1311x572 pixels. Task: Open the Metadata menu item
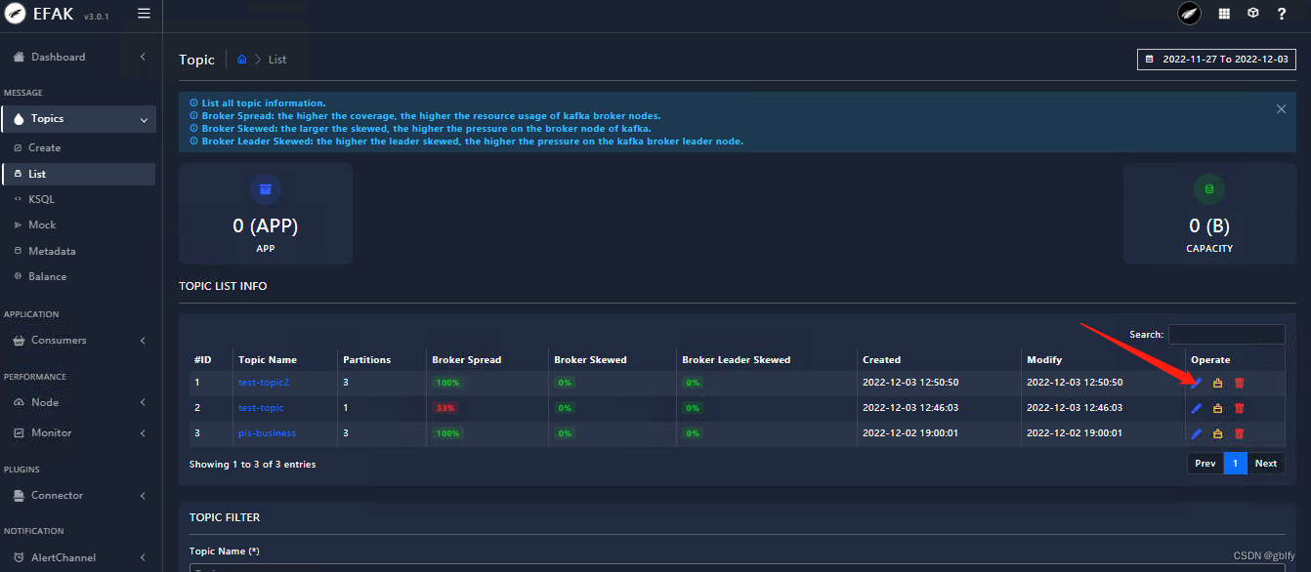point(52,251)
